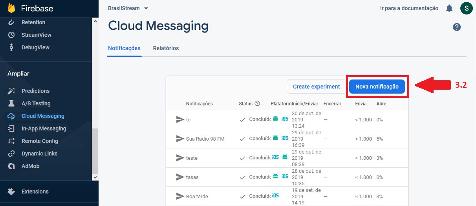
Task: Click iOS icon in 'Sua Rádio 98 FM' row
Action: click(285, 138)
